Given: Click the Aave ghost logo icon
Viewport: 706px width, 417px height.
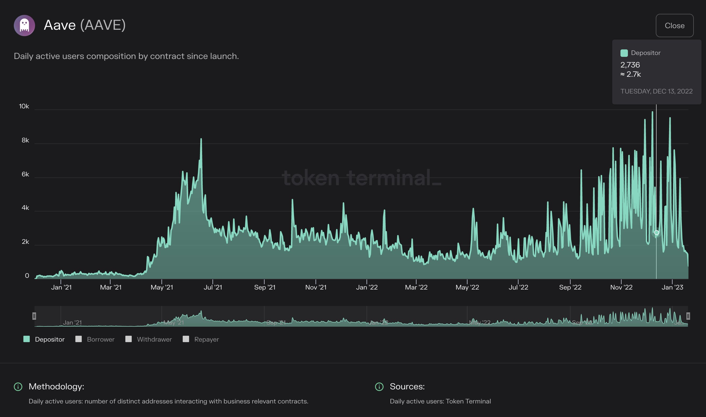Looking at the screenshot, I should tap(24, 25).
